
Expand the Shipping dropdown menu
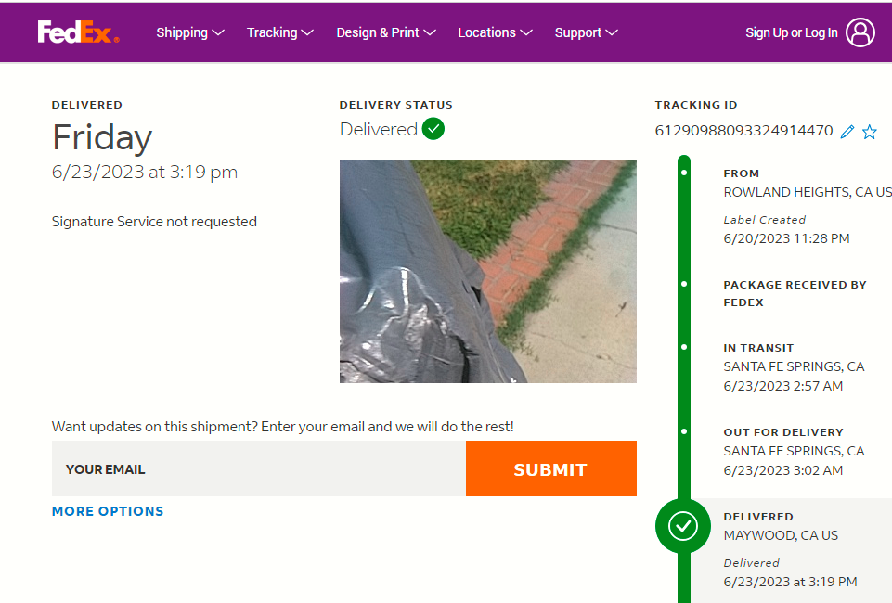pos(190,32)
